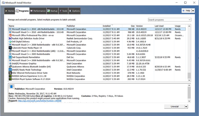Click the Options tab icon
Screen dimensions: 199x116
point(70,11)
